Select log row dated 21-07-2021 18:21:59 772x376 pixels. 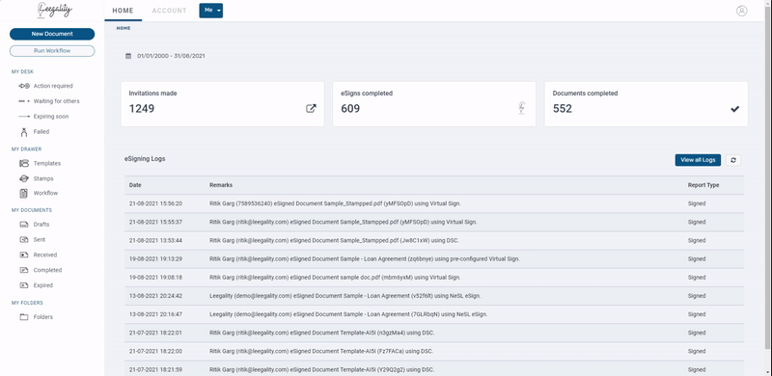pyautogui.click(x=434, y=368)
